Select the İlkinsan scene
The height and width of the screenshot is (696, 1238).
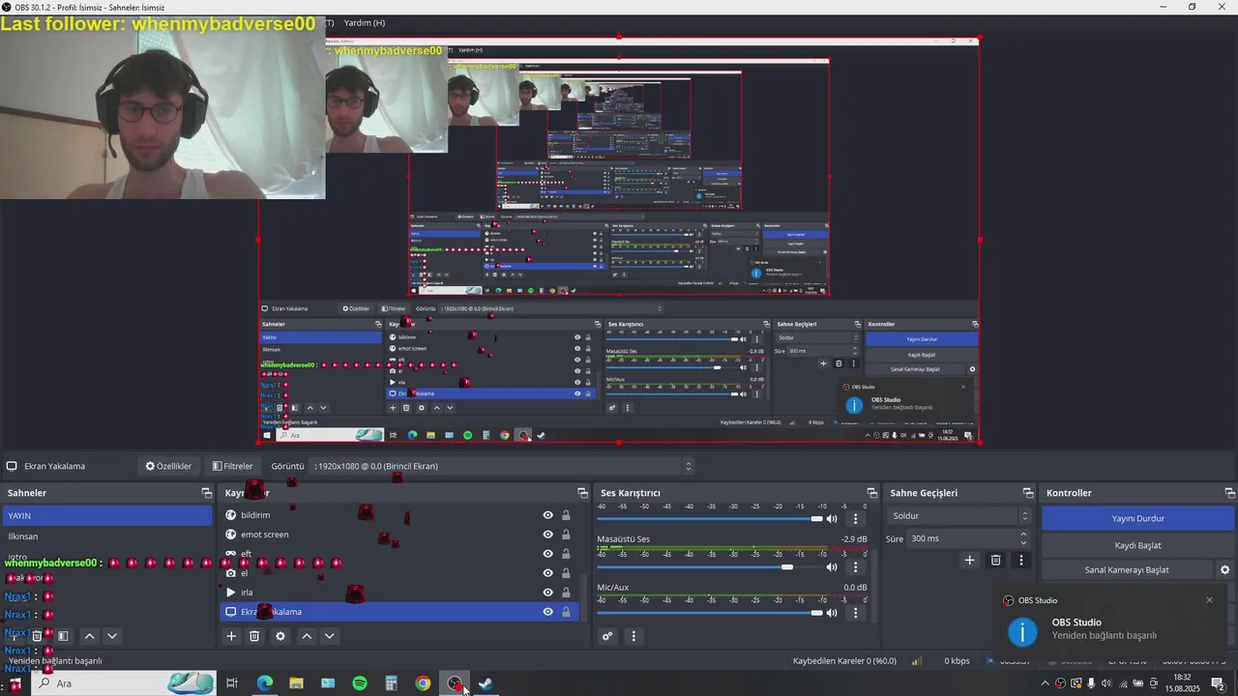pyautogui.click(x=106, y=536)
